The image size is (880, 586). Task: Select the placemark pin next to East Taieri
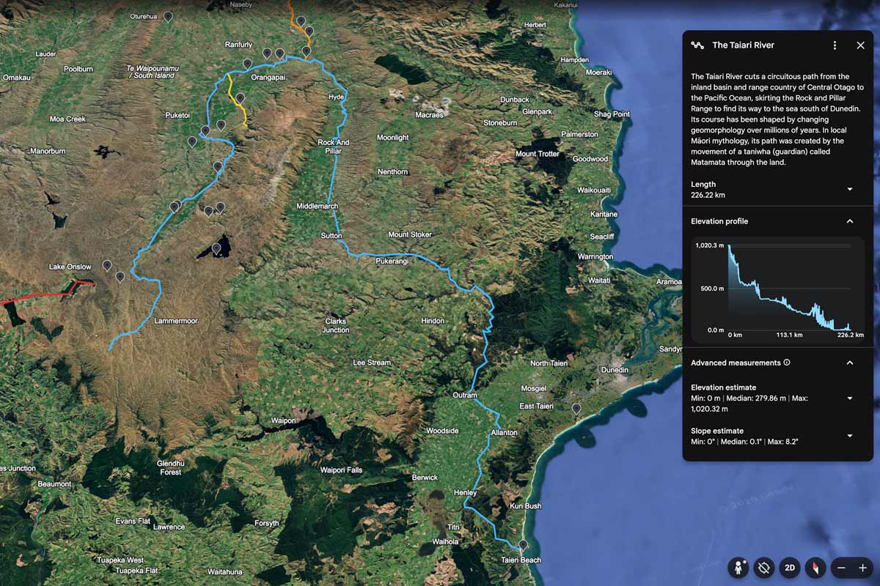coord(576,408)
